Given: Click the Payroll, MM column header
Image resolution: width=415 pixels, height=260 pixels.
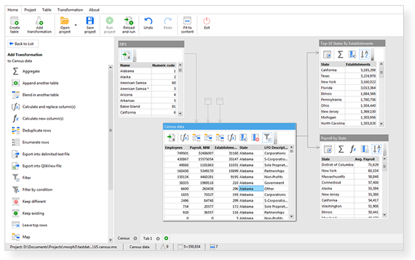Looking at the screenshot, I should click(x=201, y=148).
